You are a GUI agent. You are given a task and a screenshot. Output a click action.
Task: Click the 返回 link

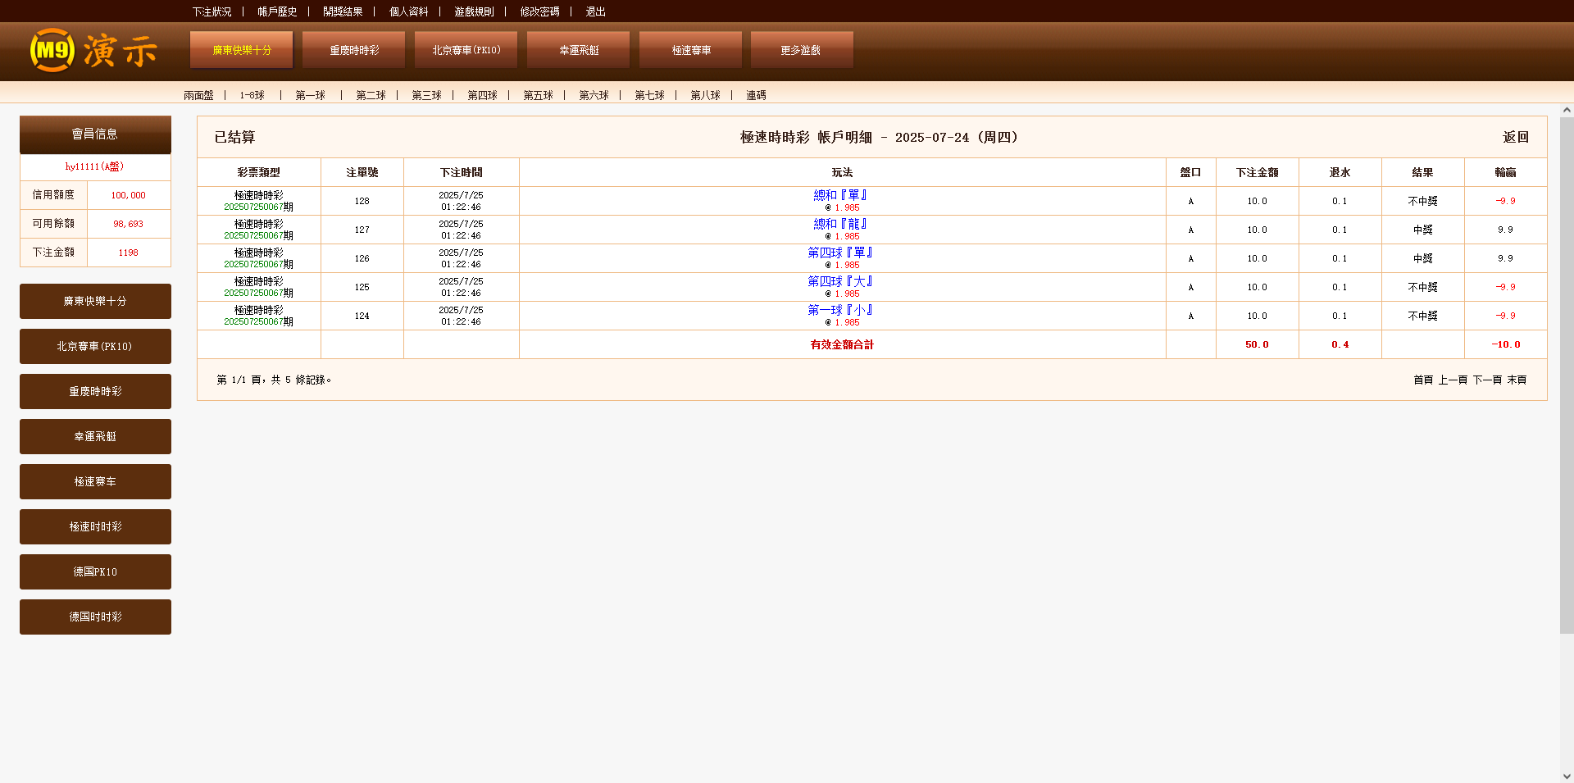coord(1515,137)
